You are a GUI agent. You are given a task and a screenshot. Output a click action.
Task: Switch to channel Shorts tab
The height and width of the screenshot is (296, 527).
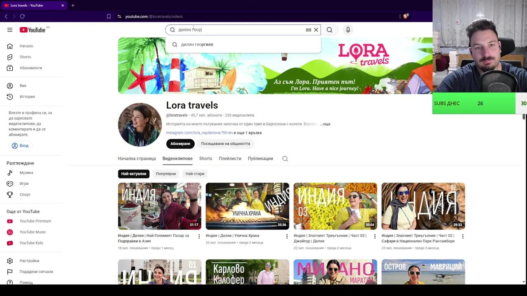pyautogui.click(x=205, y=158)
